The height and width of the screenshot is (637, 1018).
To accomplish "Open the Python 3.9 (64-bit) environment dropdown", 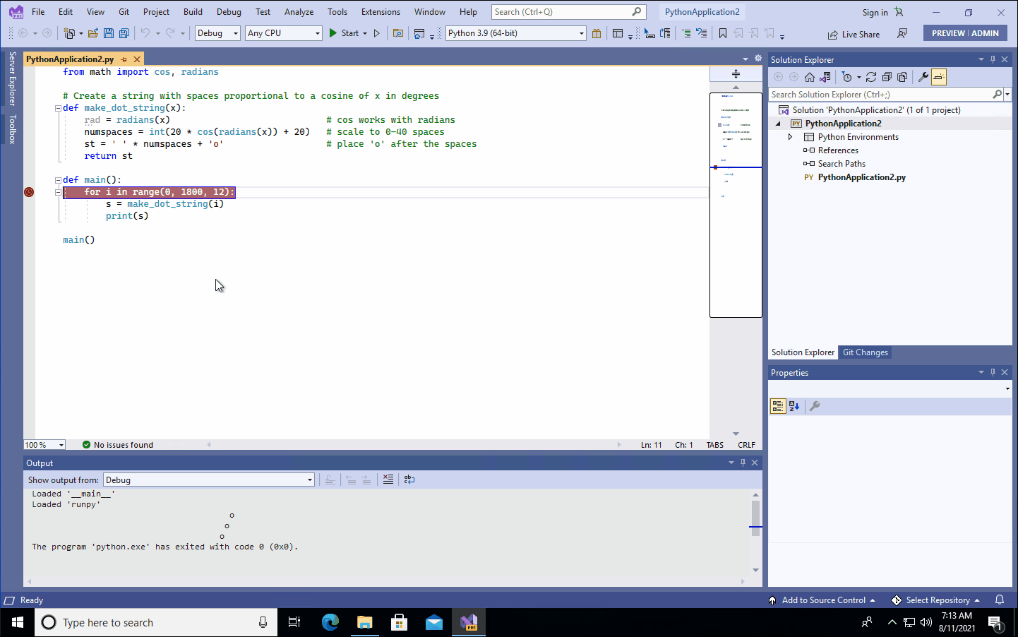I will click(x=516, y=33).
